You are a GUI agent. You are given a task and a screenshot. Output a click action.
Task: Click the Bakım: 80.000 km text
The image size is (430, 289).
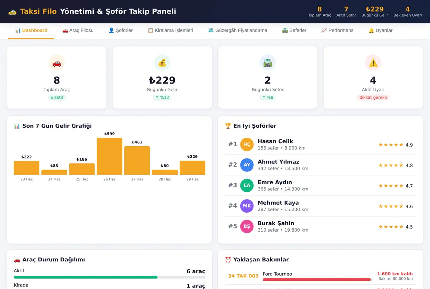(x=396, y=279)
